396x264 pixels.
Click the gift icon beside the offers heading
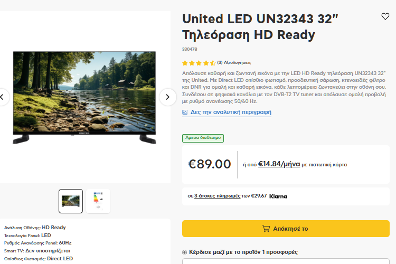(x=184, y=252)
